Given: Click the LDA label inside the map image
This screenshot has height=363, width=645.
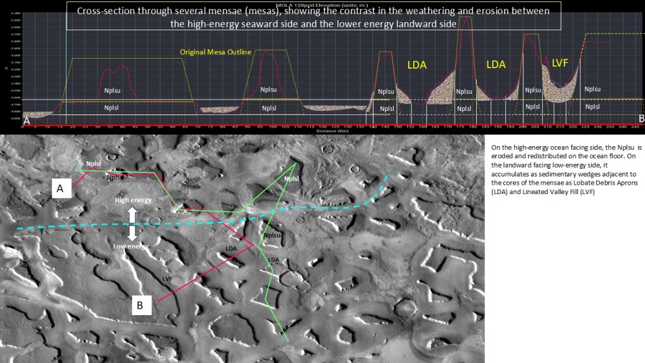Looking at the screenshot, I should [x=231, y=248].
